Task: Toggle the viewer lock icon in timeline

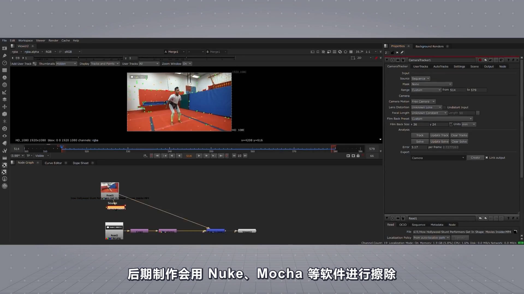Action: [358, 156]
